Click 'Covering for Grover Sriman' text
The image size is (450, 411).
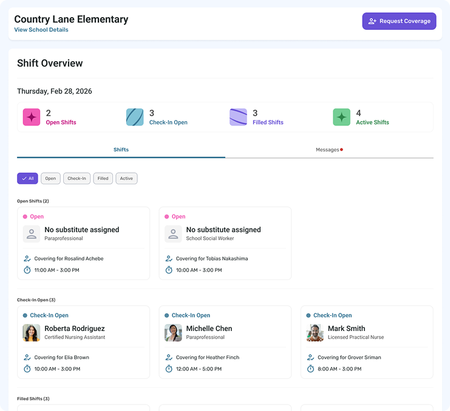coord(349,358)
